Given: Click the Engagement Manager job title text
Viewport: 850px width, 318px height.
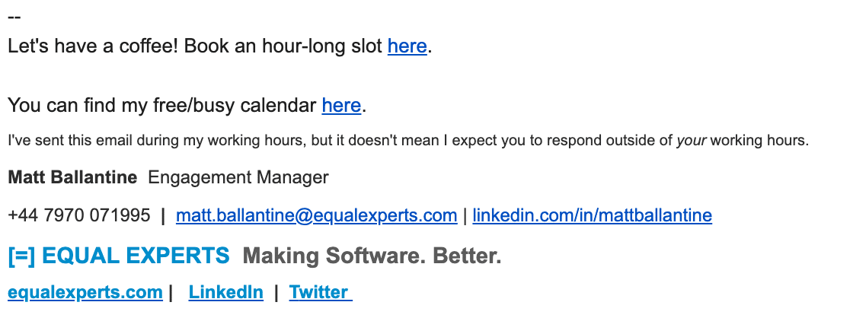Looking at the screenshot, I should click(x=238, y=178).
